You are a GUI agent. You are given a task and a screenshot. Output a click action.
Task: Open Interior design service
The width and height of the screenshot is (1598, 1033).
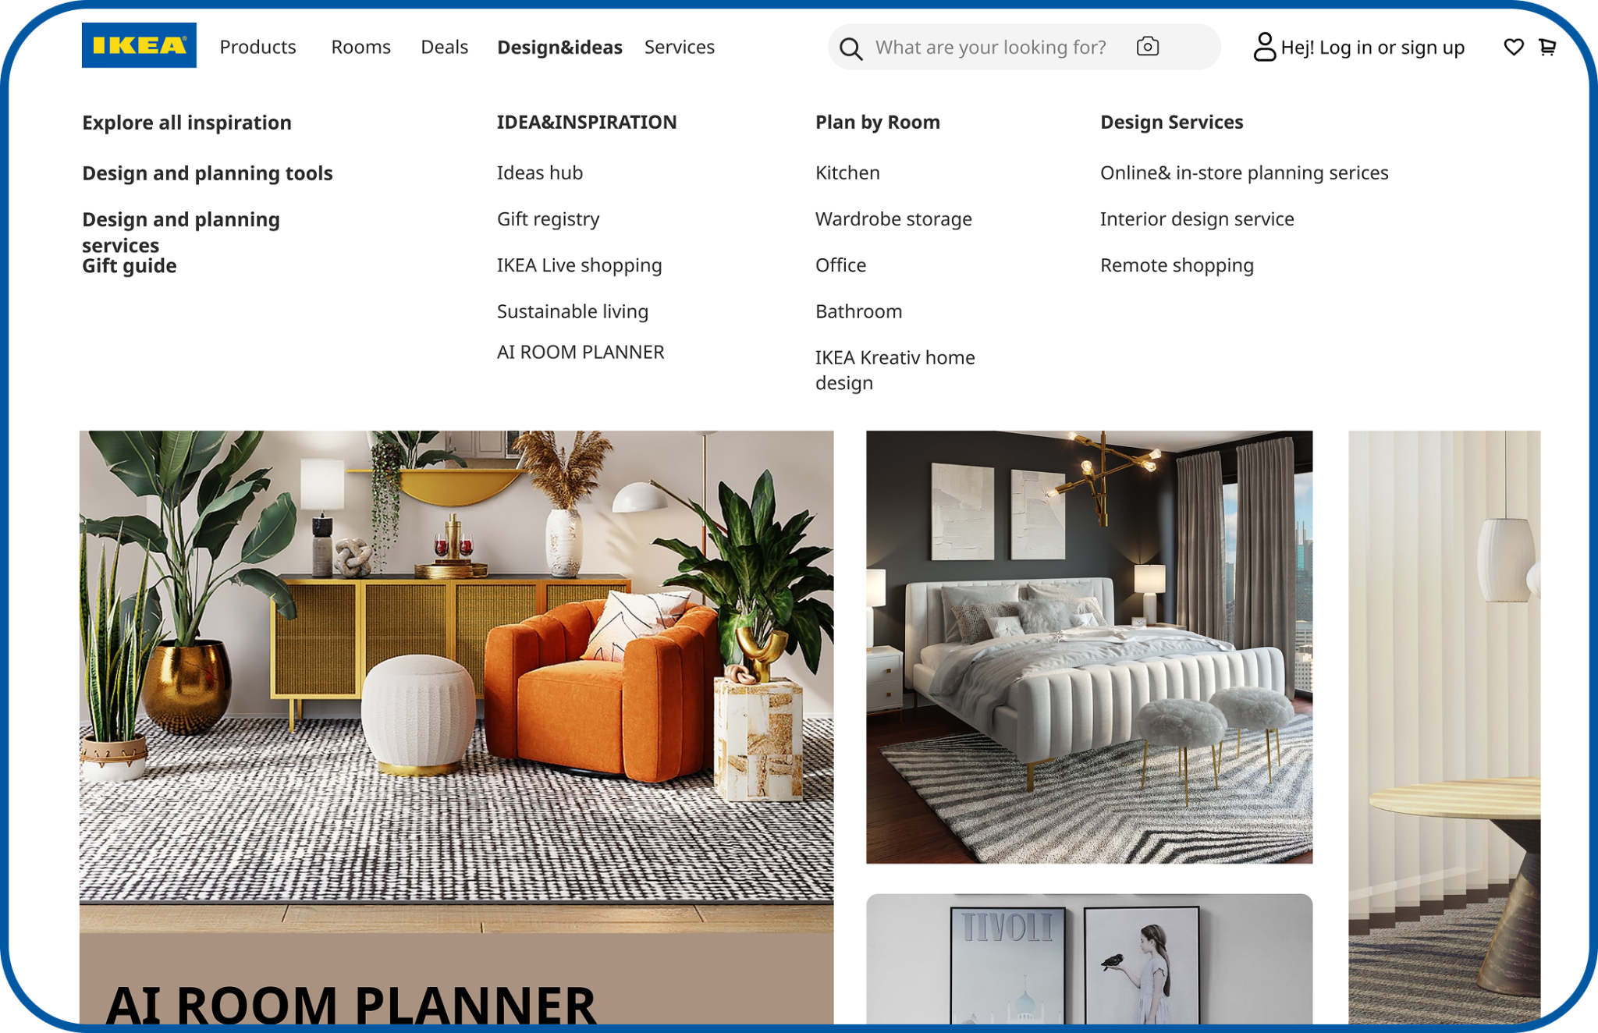[1197, 219]
